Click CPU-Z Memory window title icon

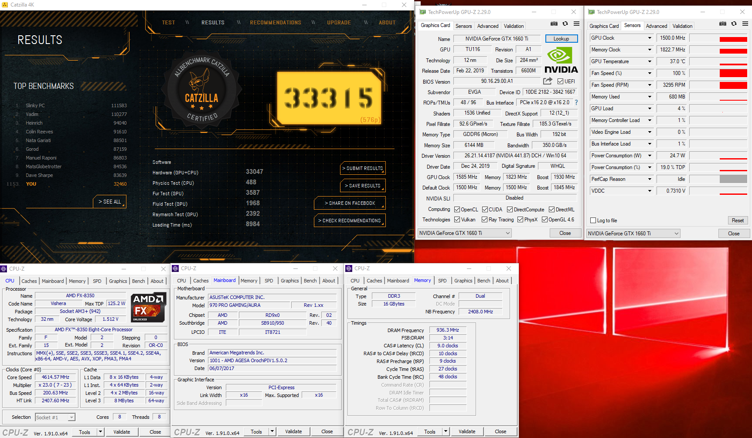[x=349, y=268]
